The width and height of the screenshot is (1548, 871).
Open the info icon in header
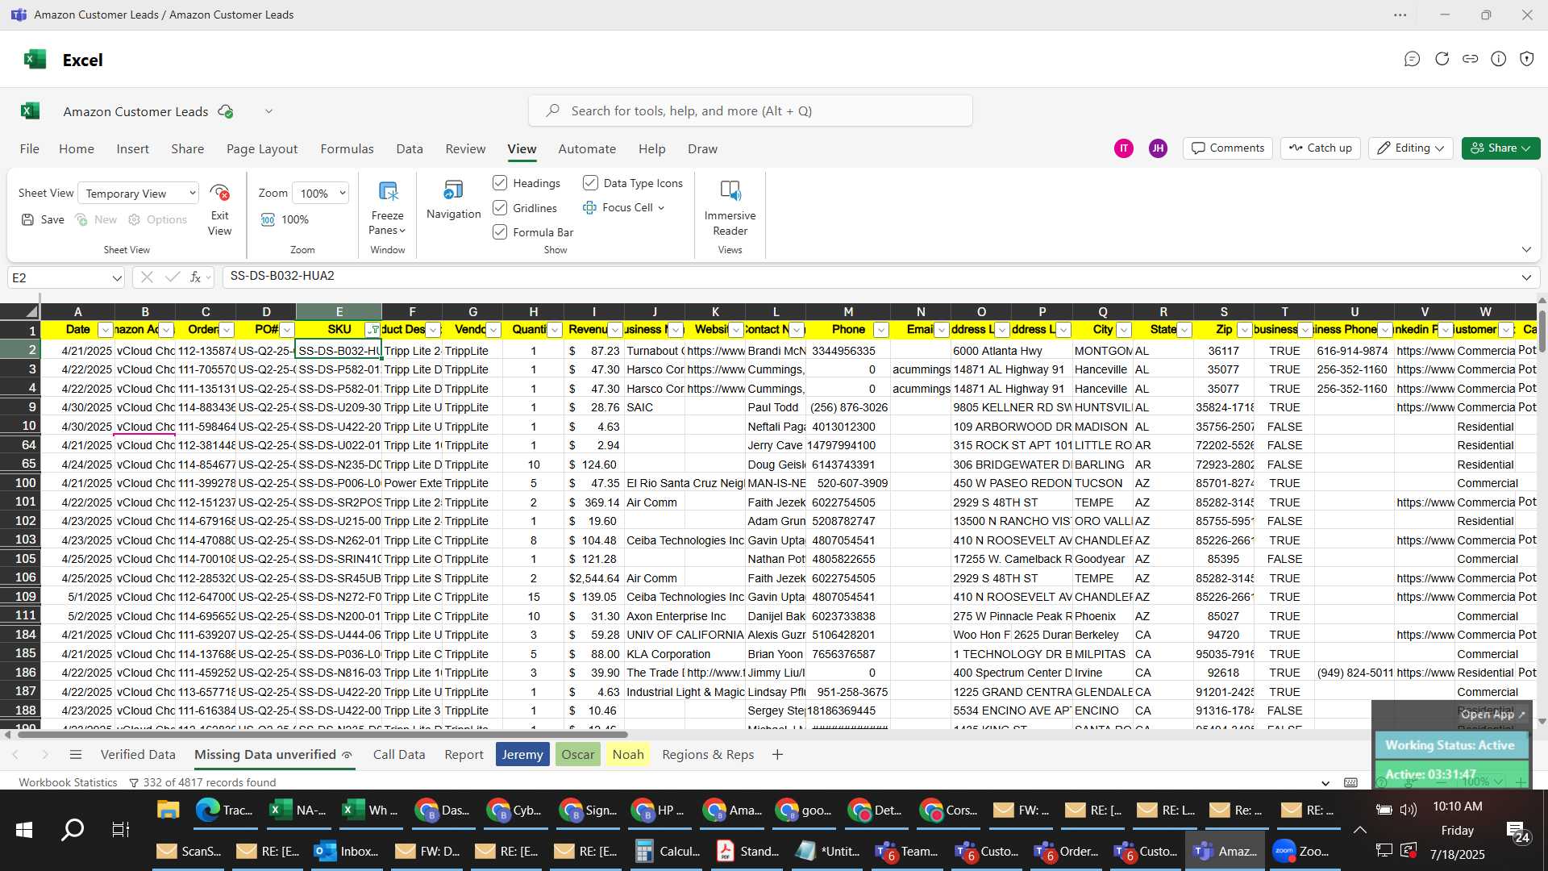point(1498,59)
